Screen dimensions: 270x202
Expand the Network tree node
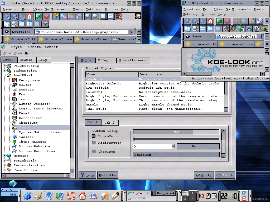tap(4, 156)
